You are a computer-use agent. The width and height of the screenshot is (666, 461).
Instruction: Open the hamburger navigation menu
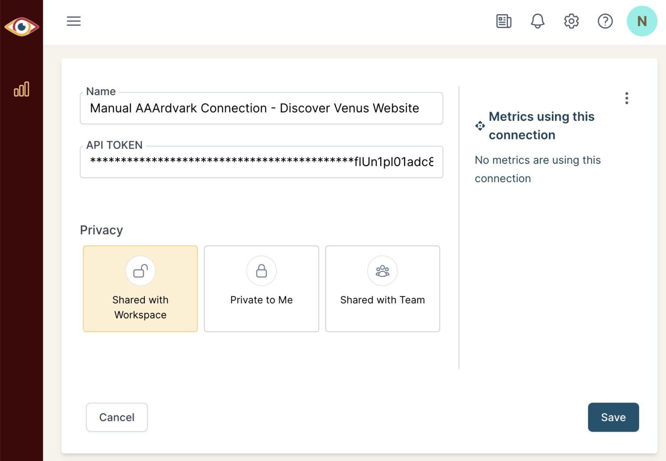[73, 21]
